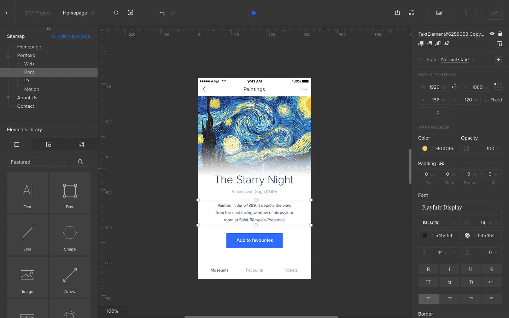The image size is (509, 318).
Task: Start the blue preview play icon
Action: (x=255, y=13)
